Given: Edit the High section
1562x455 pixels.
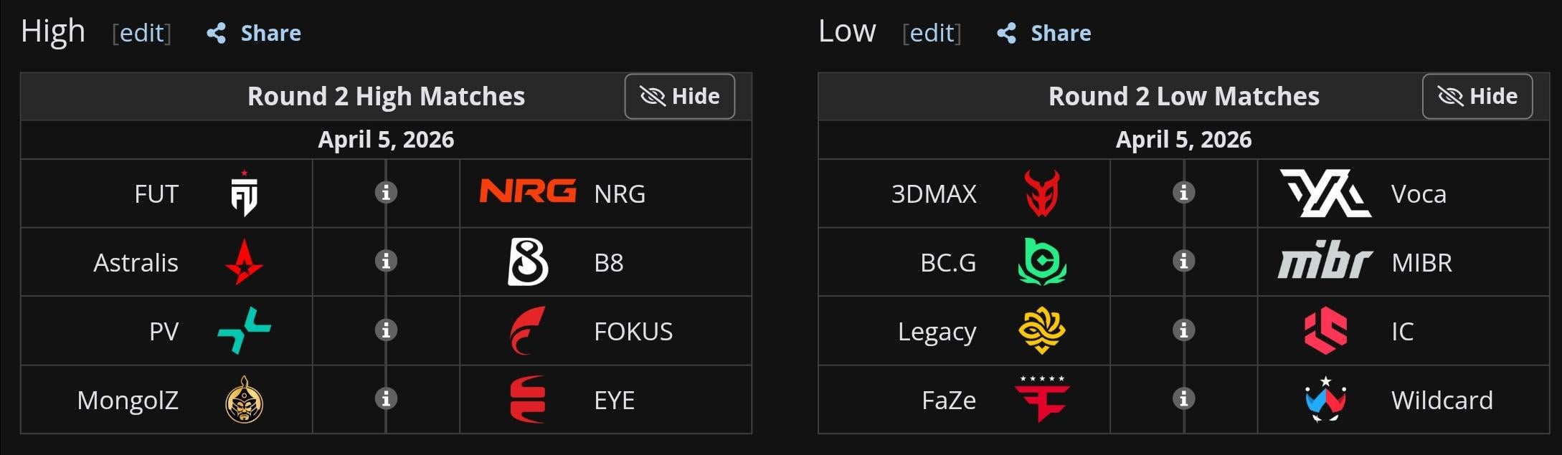Looking at the screenshot, I should pyautogui.click(x=141, y=33).
